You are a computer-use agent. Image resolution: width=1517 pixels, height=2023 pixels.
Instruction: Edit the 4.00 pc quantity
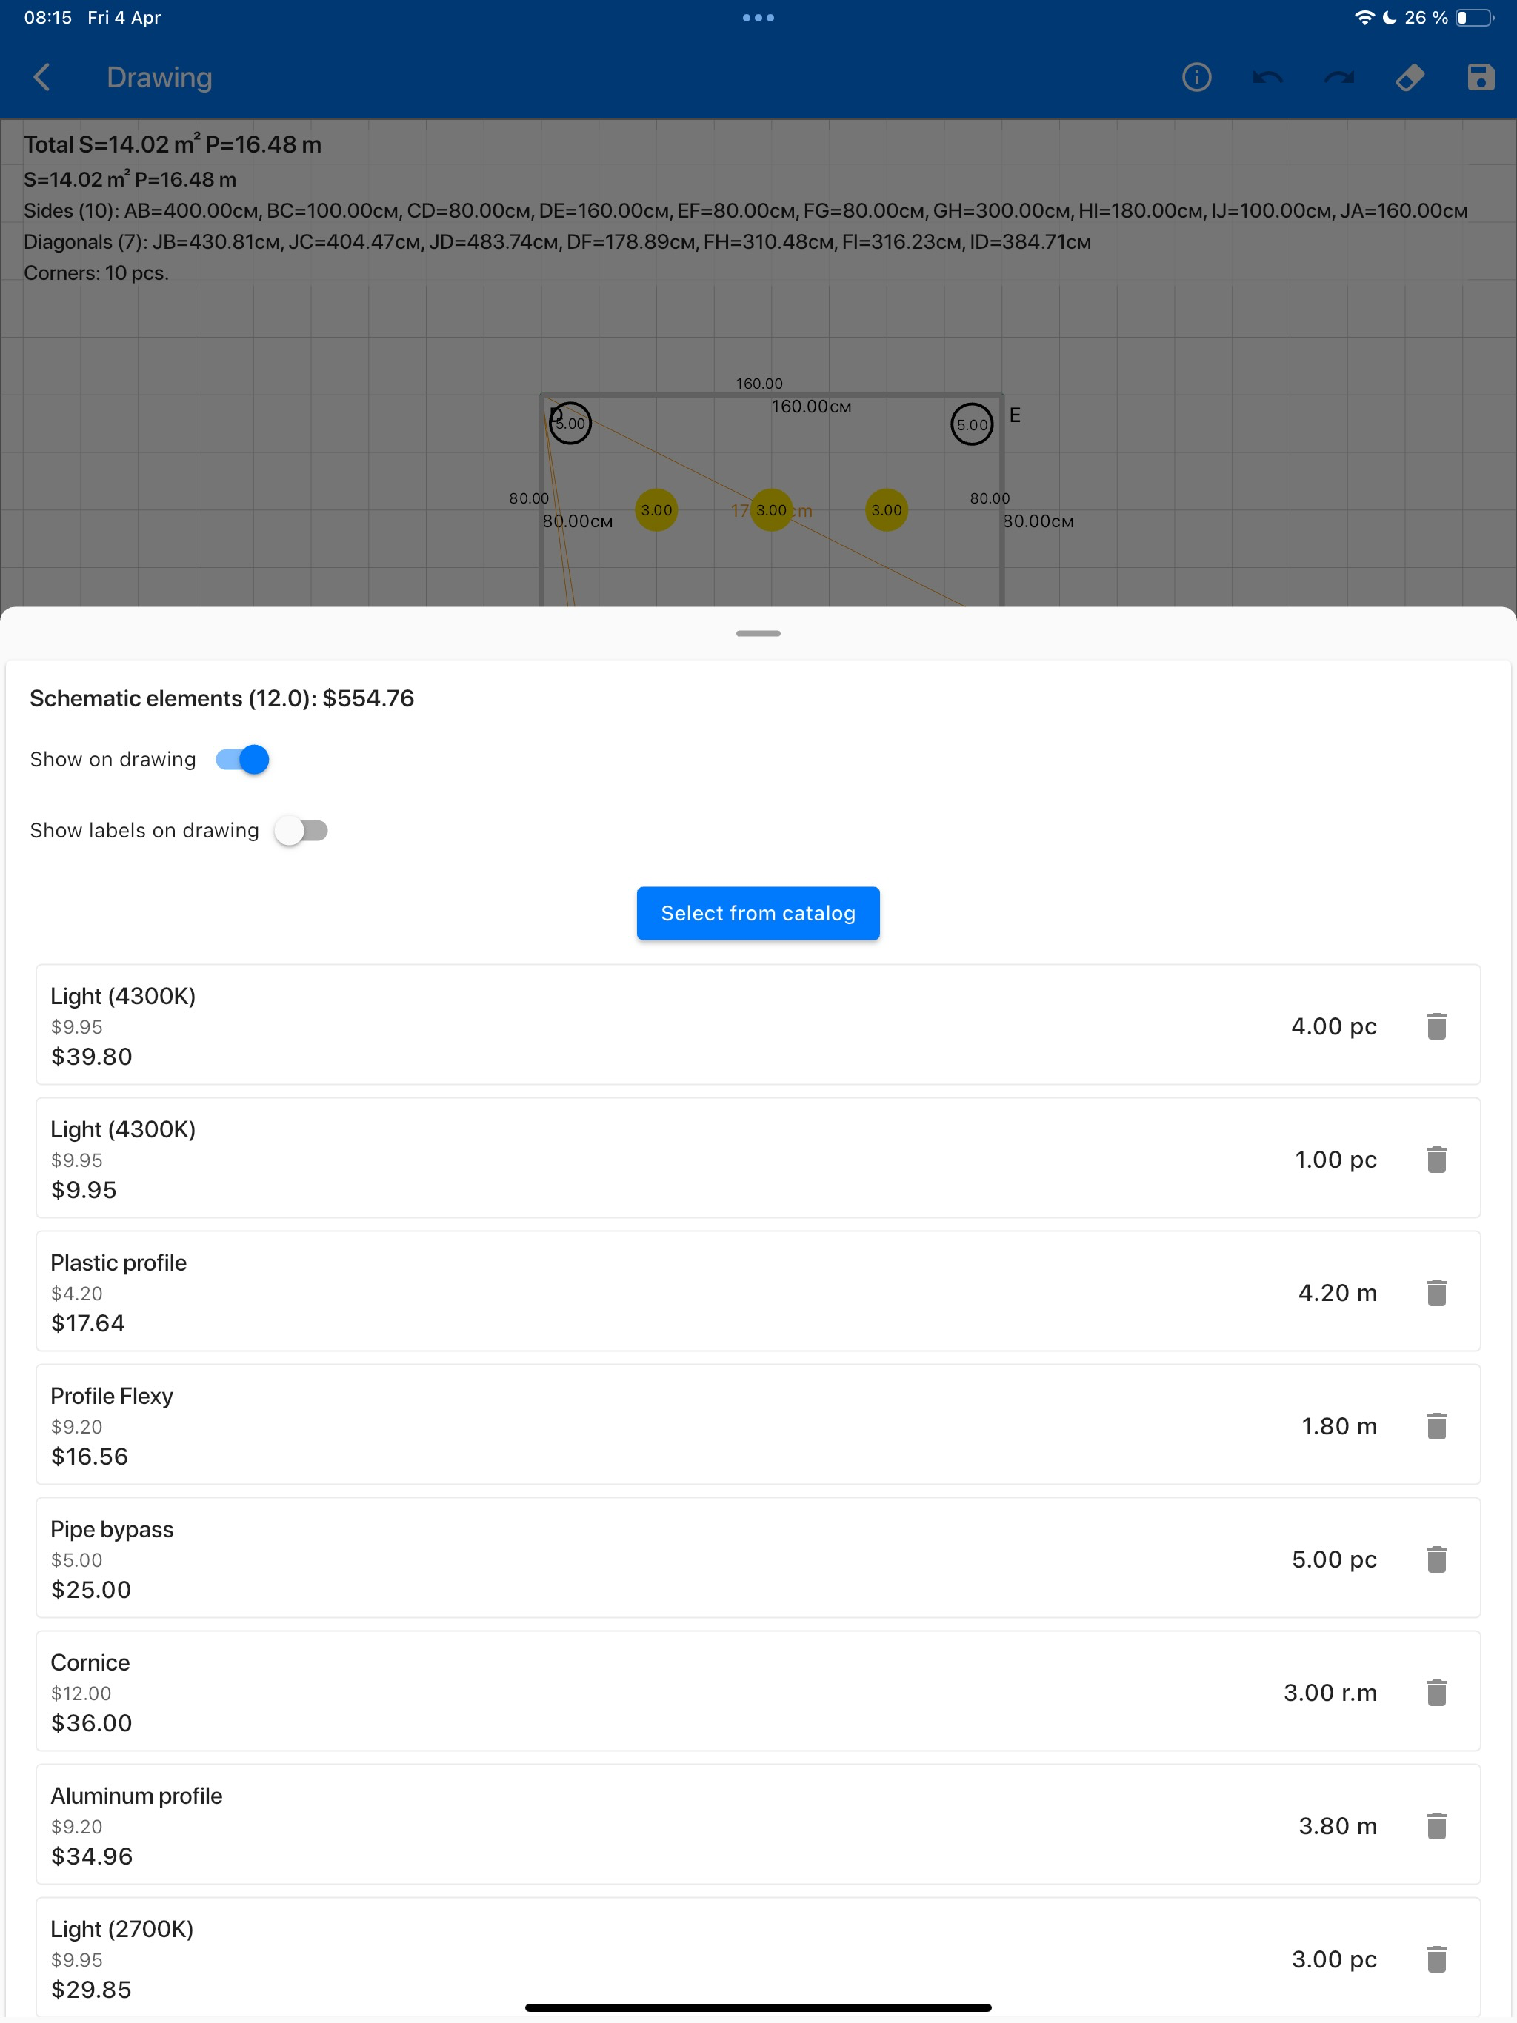click(1334, 1026)
